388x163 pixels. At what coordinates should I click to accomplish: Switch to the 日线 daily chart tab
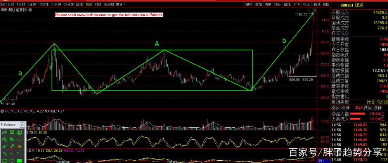pos(80,4)
